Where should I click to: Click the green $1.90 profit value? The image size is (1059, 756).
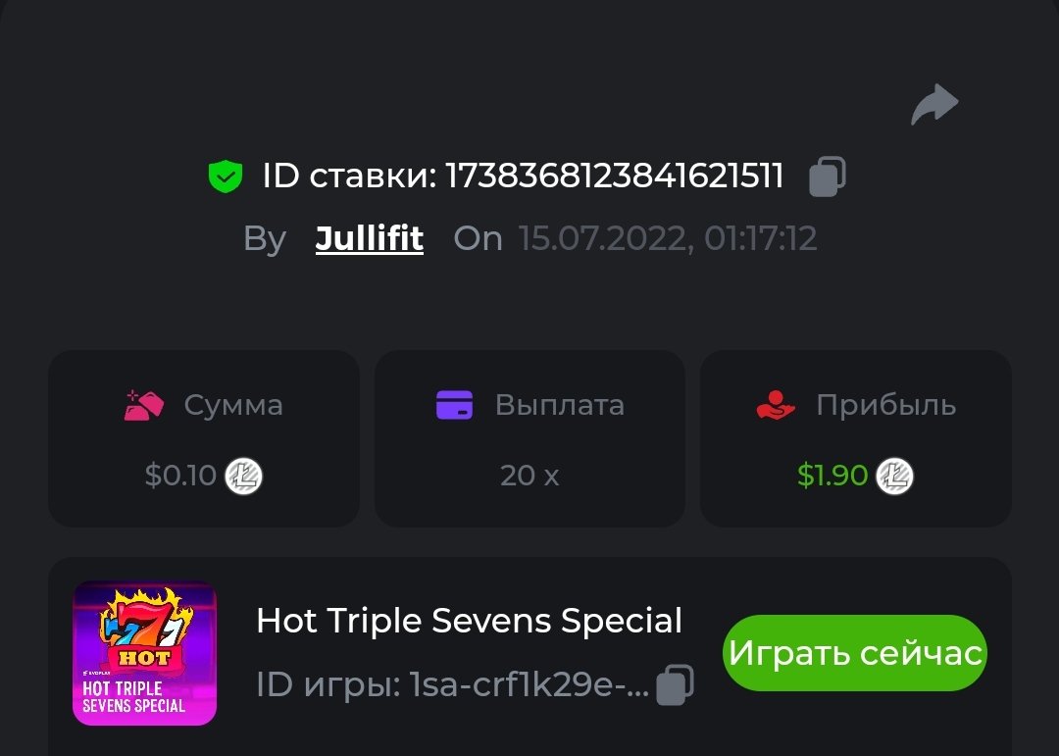pos(832,476)
